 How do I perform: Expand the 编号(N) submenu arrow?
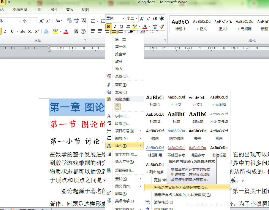pyautogui.click(x=140, y=138)
